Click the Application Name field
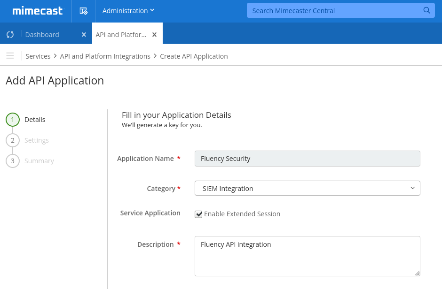The image size is (442, 289). [x=307, y=159]
